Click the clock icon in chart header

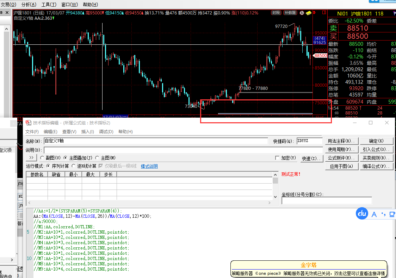(302, 13)
